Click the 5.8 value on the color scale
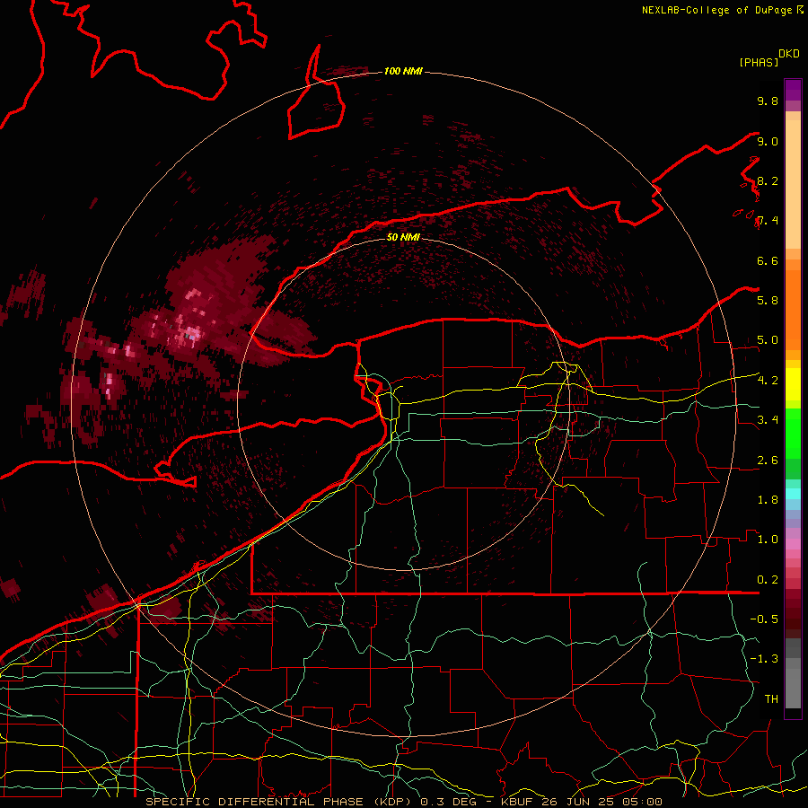Viewport: 808px width, 808px height. pos(768,301)
